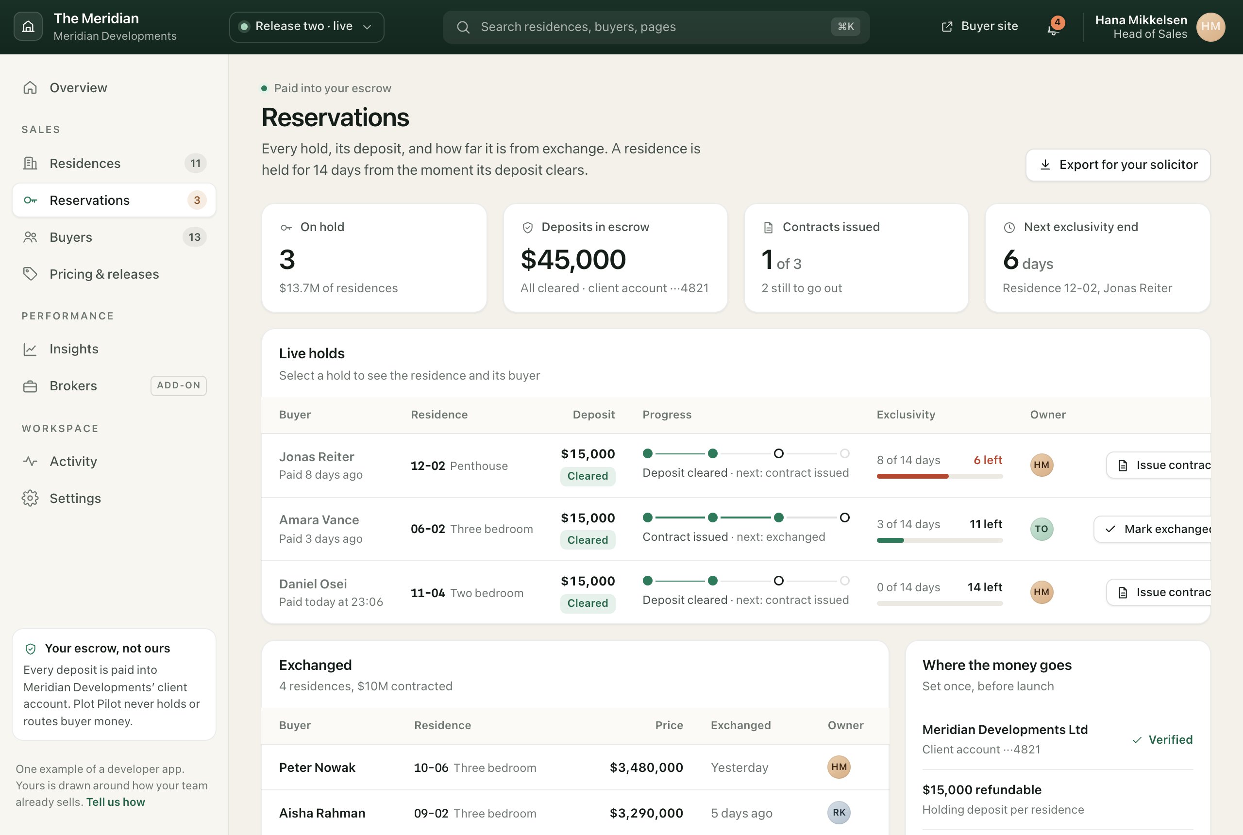Click the Residences building icon in sidebar
1243x835 pixels.
click(x=31, y=163)
